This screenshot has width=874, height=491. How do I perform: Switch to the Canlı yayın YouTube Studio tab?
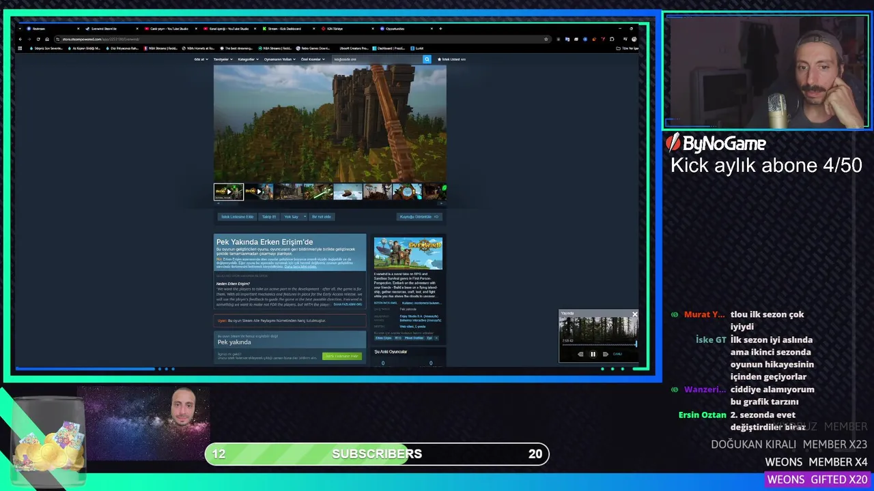tap(170, 29)
